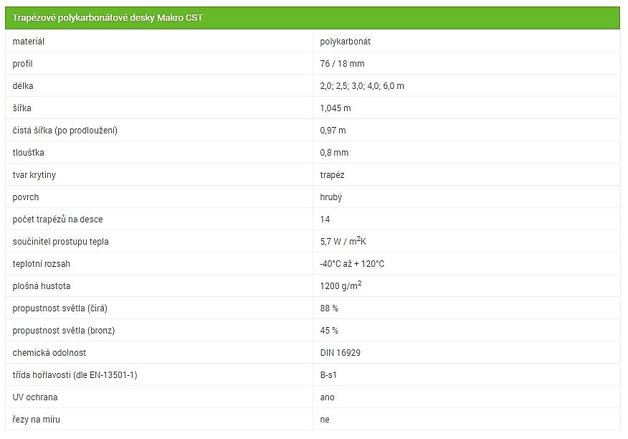The width and height of the screenshot is (628, 439).
Task: Click the polykarbonát value cell
Action: click(346, 42)
